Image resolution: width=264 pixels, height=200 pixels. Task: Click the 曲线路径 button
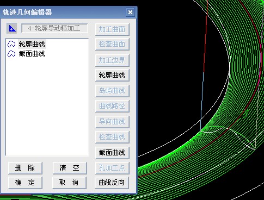pos(112,106)
